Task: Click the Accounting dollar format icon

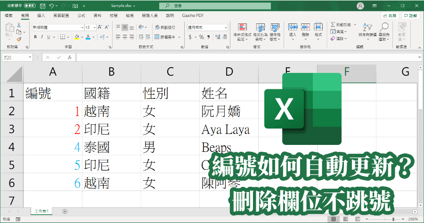Action: pyautogui.click(x=190, y=37)
